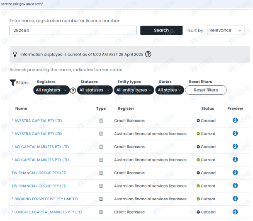Open preview for AG Capital Markets financial services row
Screen dimensions: 253x221
pyautogui.click(x=235, y=159)
